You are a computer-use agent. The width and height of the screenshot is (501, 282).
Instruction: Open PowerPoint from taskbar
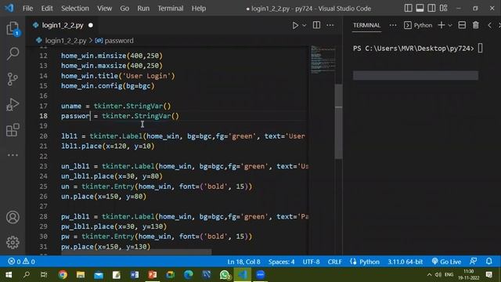click(x=153, y=275)
